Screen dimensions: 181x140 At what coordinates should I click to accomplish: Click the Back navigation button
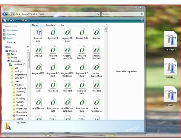tap(5, 14)
